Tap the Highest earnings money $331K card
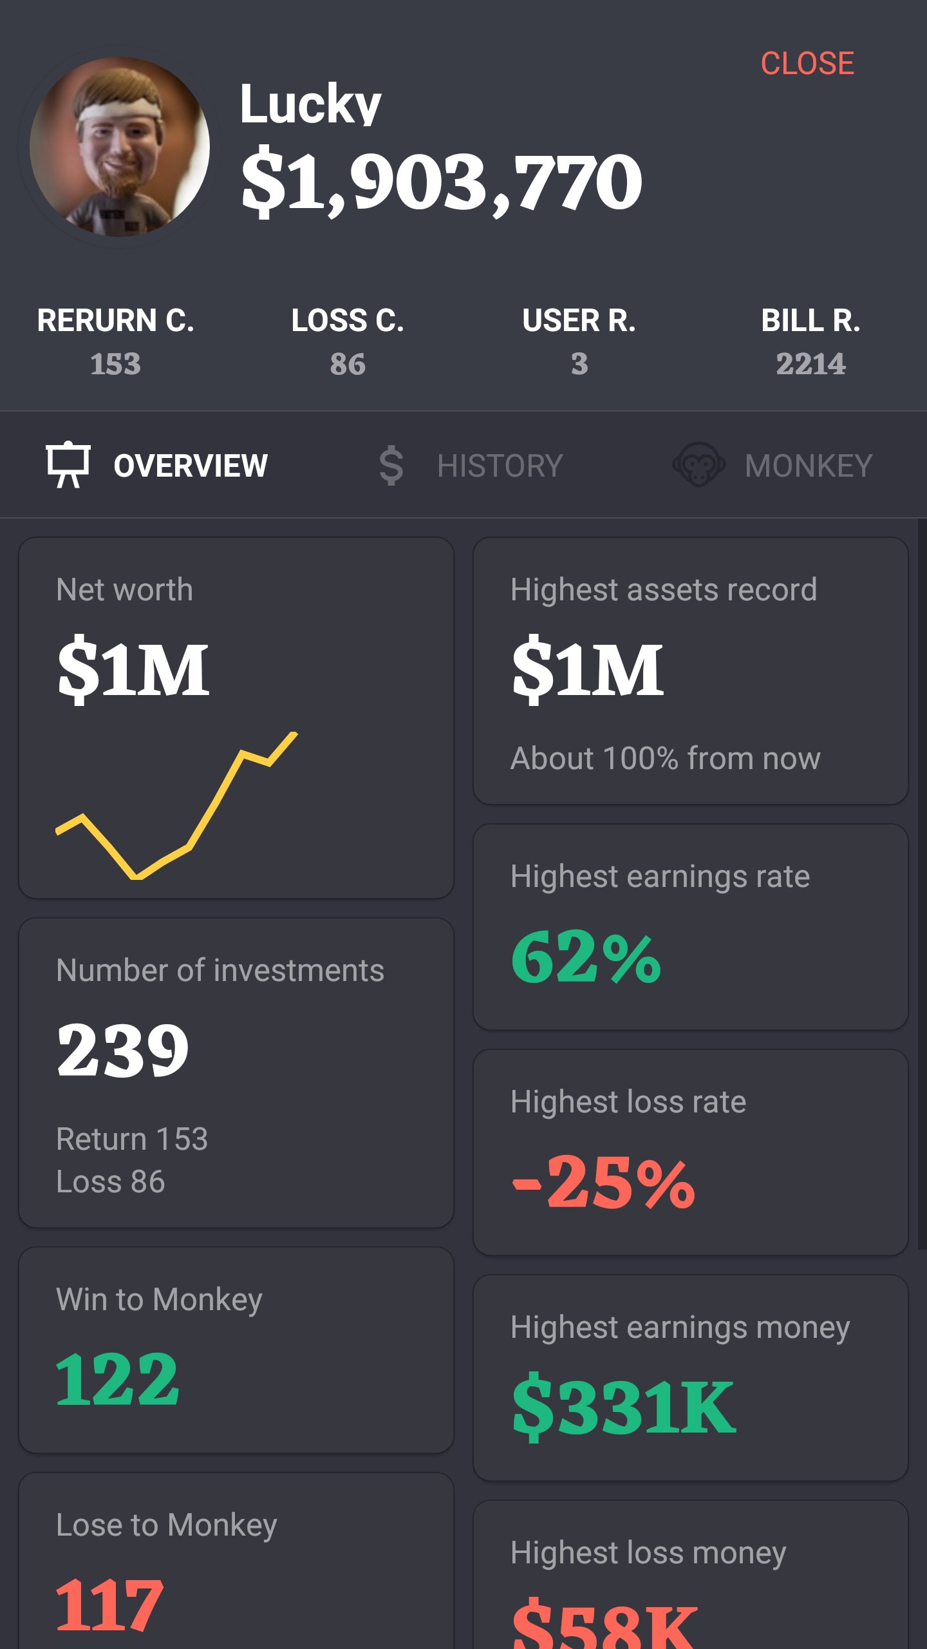This screenshot has width=927, height=1649. pyautogui.click(x=690, y=1377)
